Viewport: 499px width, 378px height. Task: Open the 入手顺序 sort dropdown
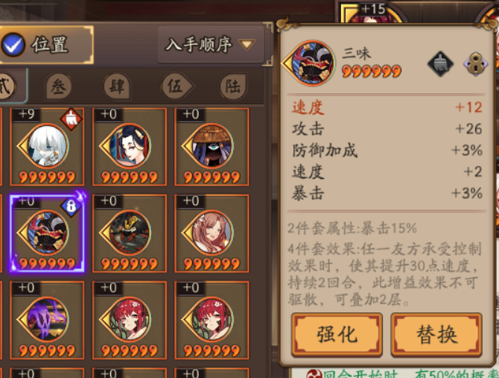(211, 44)
